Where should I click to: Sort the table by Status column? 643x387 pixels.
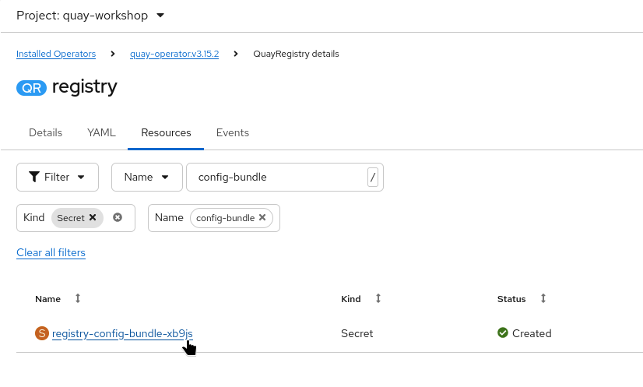pos(543,298)
